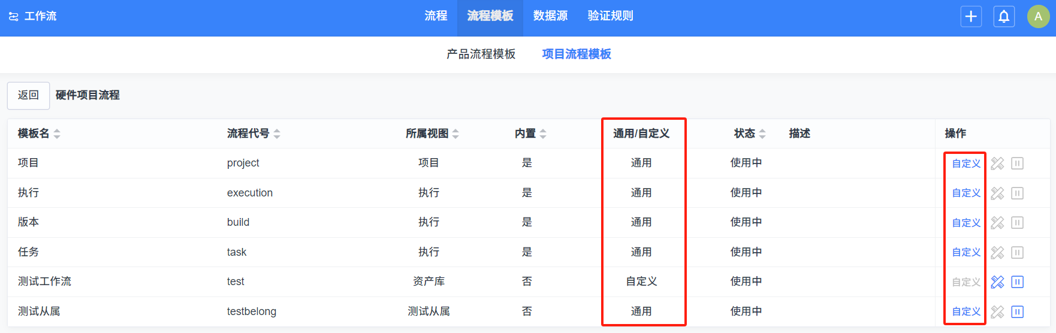Sort by 所属视图 column arrows
The image size is (1056, 333).
[x=455, y=134]
